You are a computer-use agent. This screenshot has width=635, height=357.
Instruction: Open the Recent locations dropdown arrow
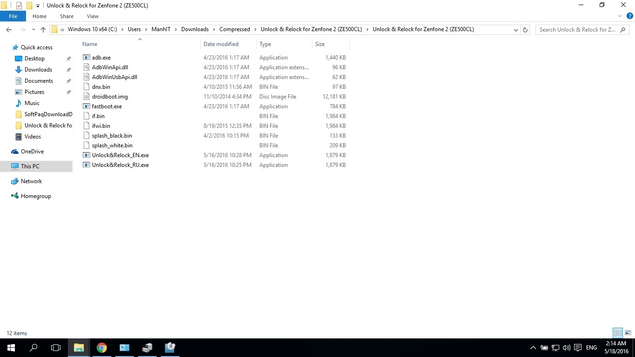tap(33, 29)
